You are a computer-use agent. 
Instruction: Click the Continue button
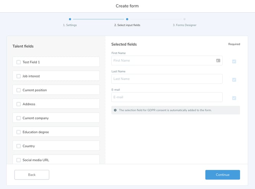(x=223, y=175)
